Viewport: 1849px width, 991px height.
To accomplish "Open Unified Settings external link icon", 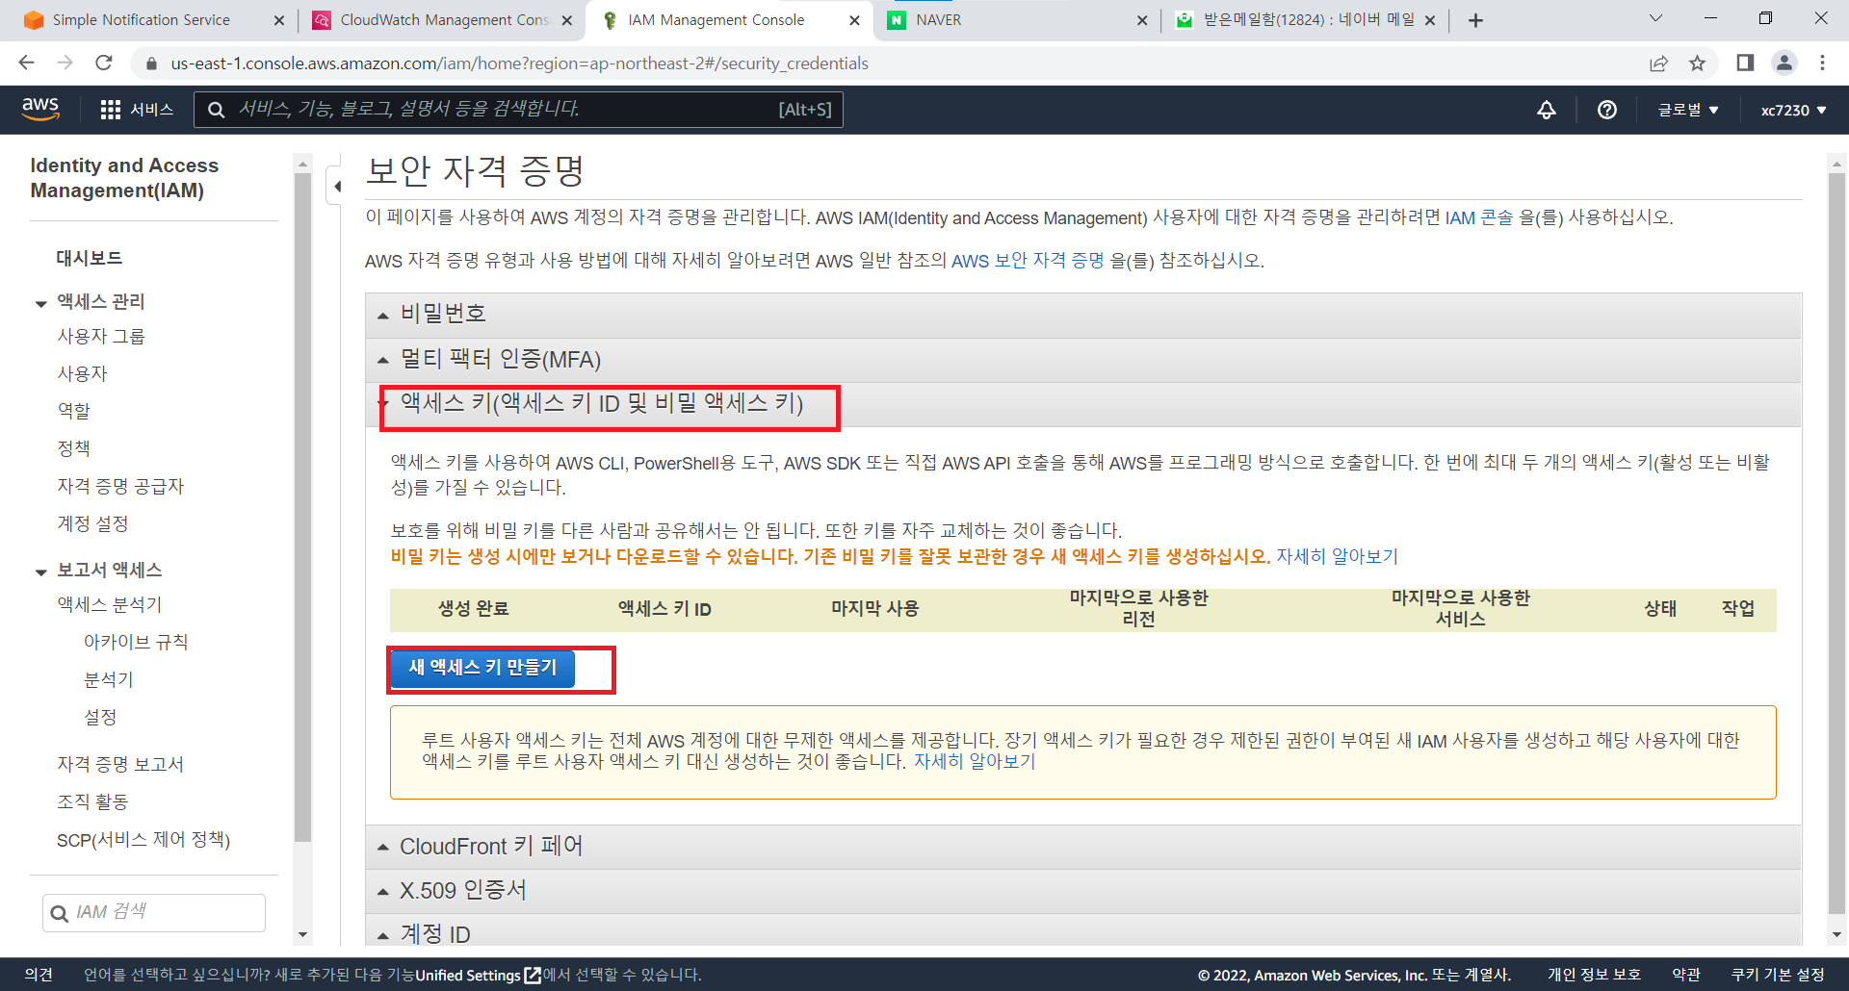I will tap(533, 975).
